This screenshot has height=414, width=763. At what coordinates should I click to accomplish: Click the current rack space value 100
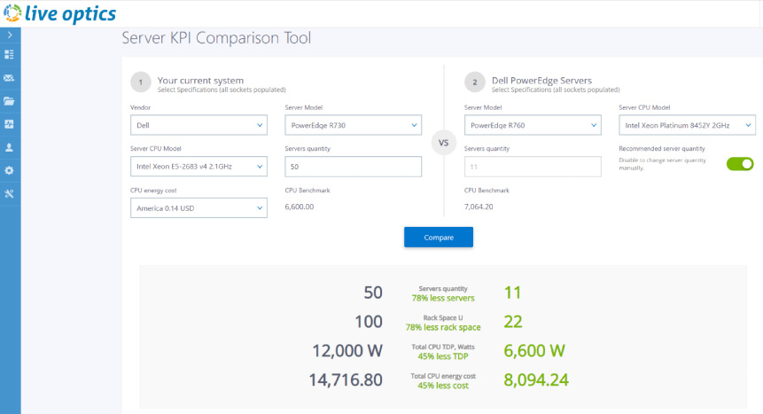point(369,322)
